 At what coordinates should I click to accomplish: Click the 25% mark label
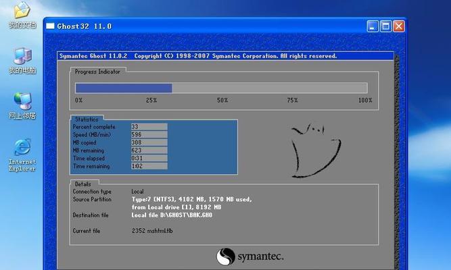coord(151,101)
